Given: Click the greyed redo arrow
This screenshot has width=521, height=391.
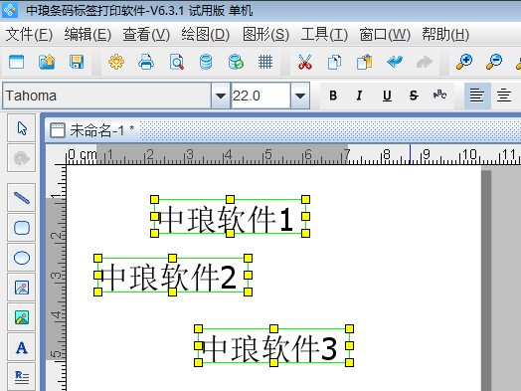Looking at the screenshot, I should pos(425,62).
